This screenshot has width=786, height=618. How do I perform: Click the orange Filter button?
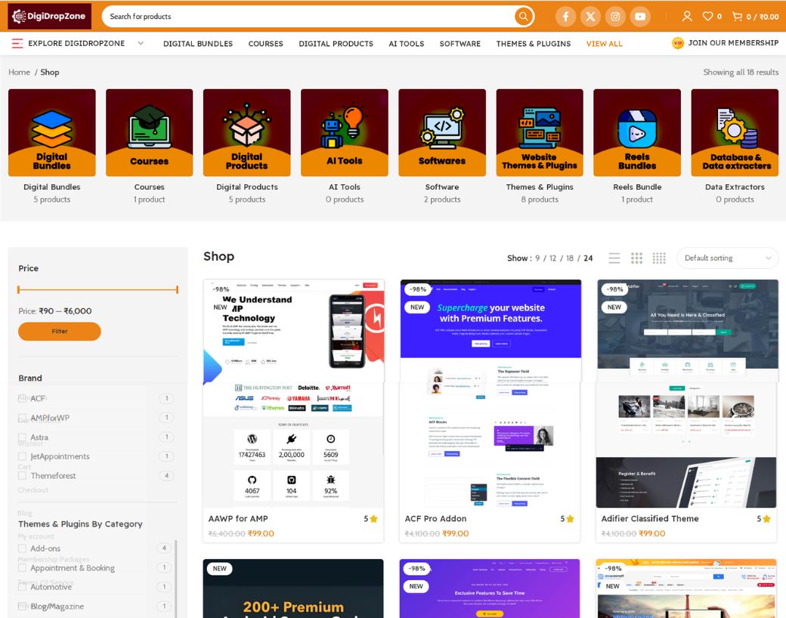(x=60, y=332)
